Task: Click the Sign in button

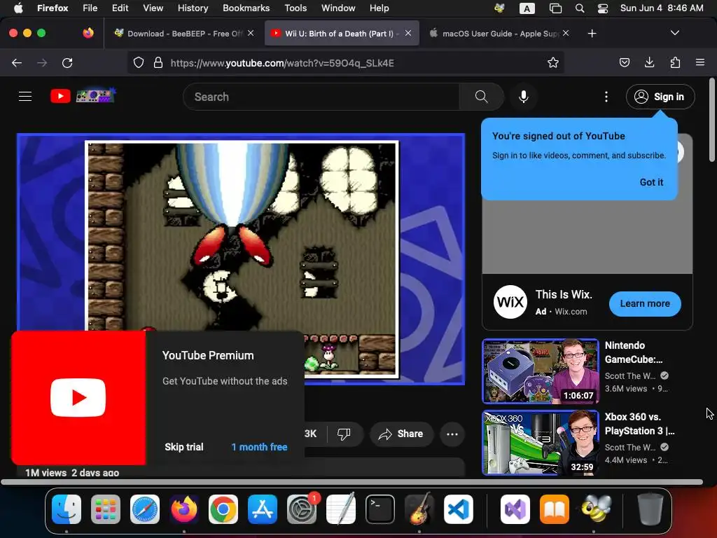Action: 660,97
